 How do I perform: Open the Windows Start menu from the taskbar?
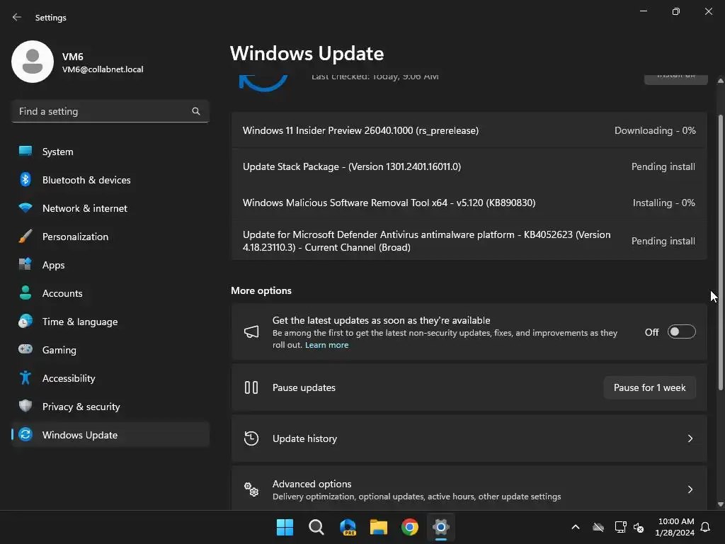[285, 527]
